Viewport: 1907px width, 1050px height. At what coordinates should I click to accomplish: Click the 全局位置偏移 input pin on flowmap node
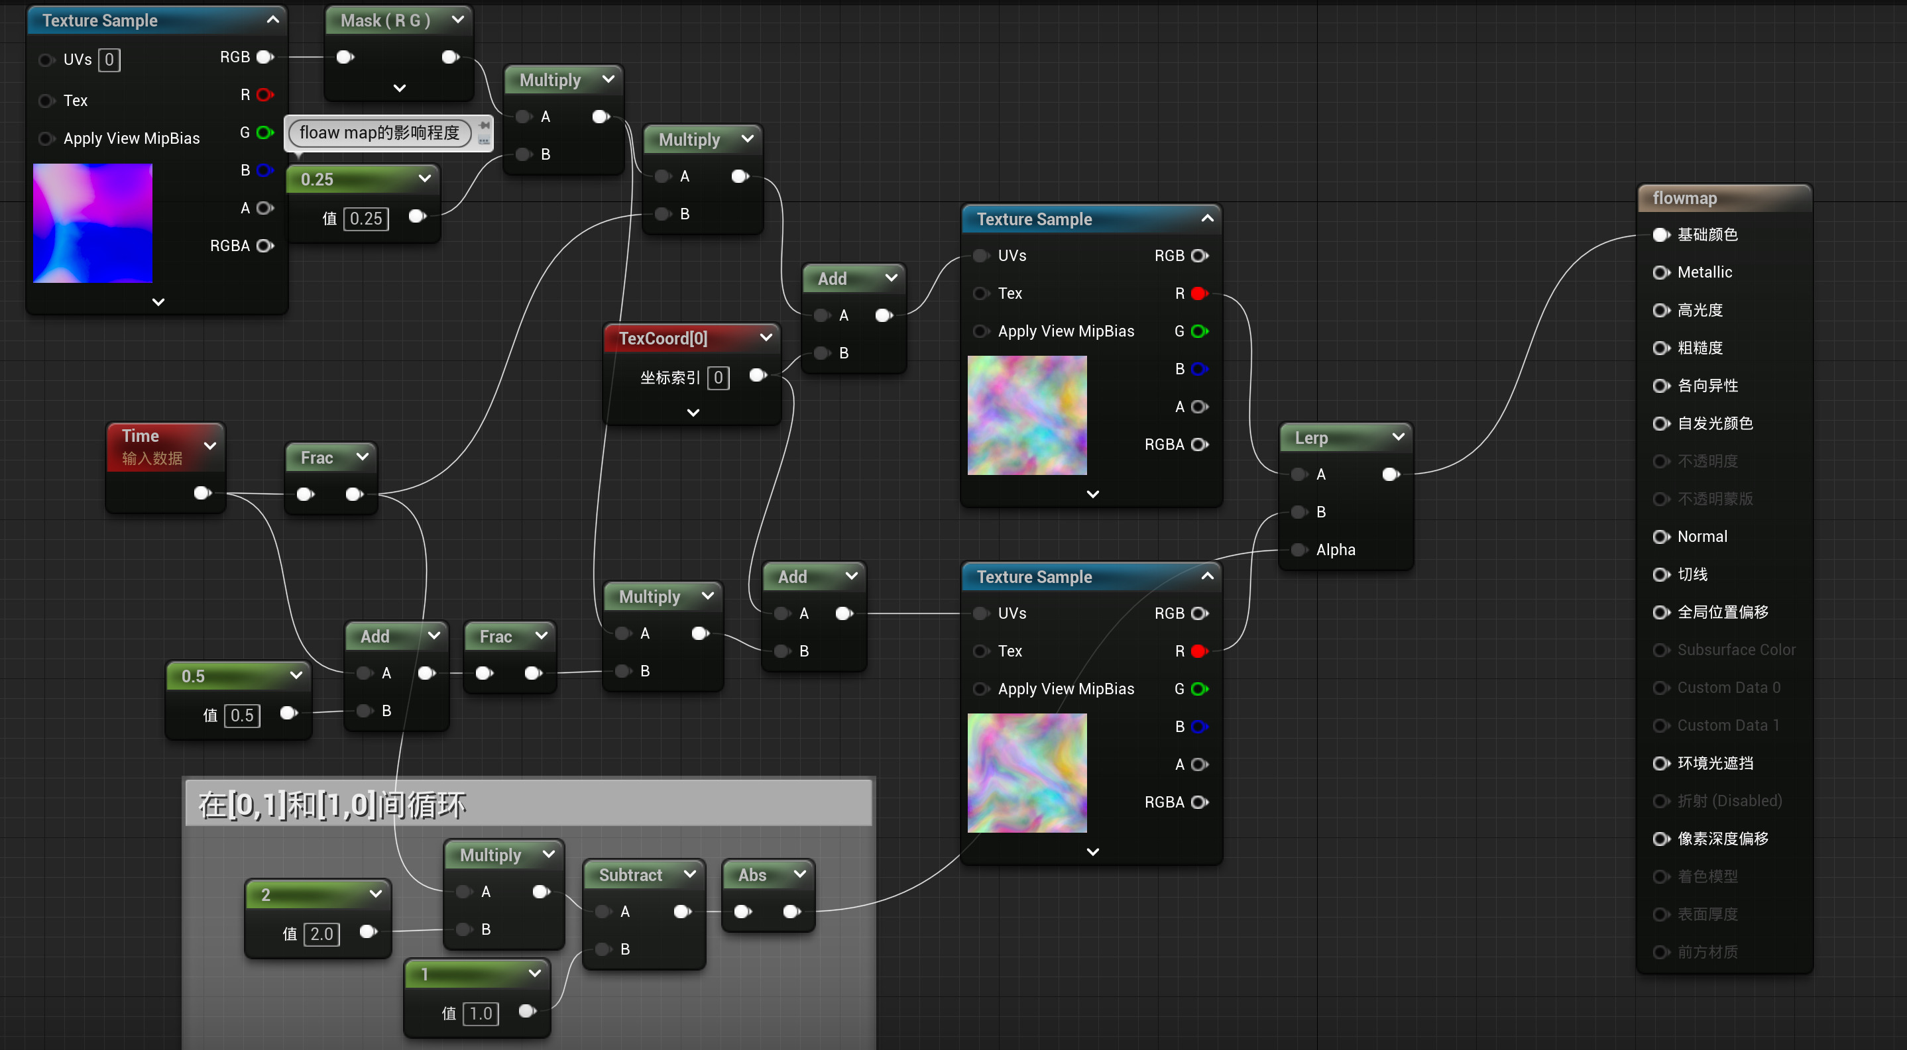click(x=1660, y=612)
